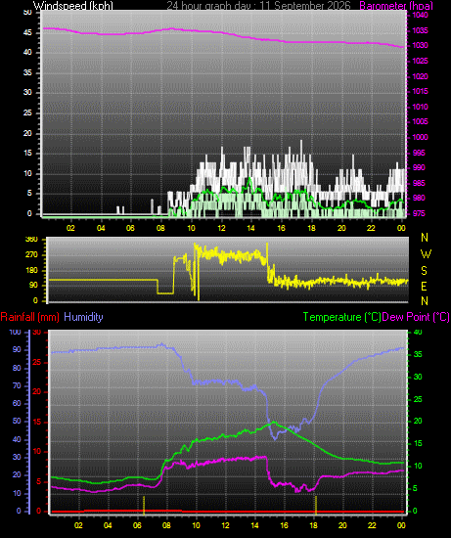This screenshot has height=538, width=451.
Task: Click the 360 tick on wind direction axis
Action: click(31, 240)
